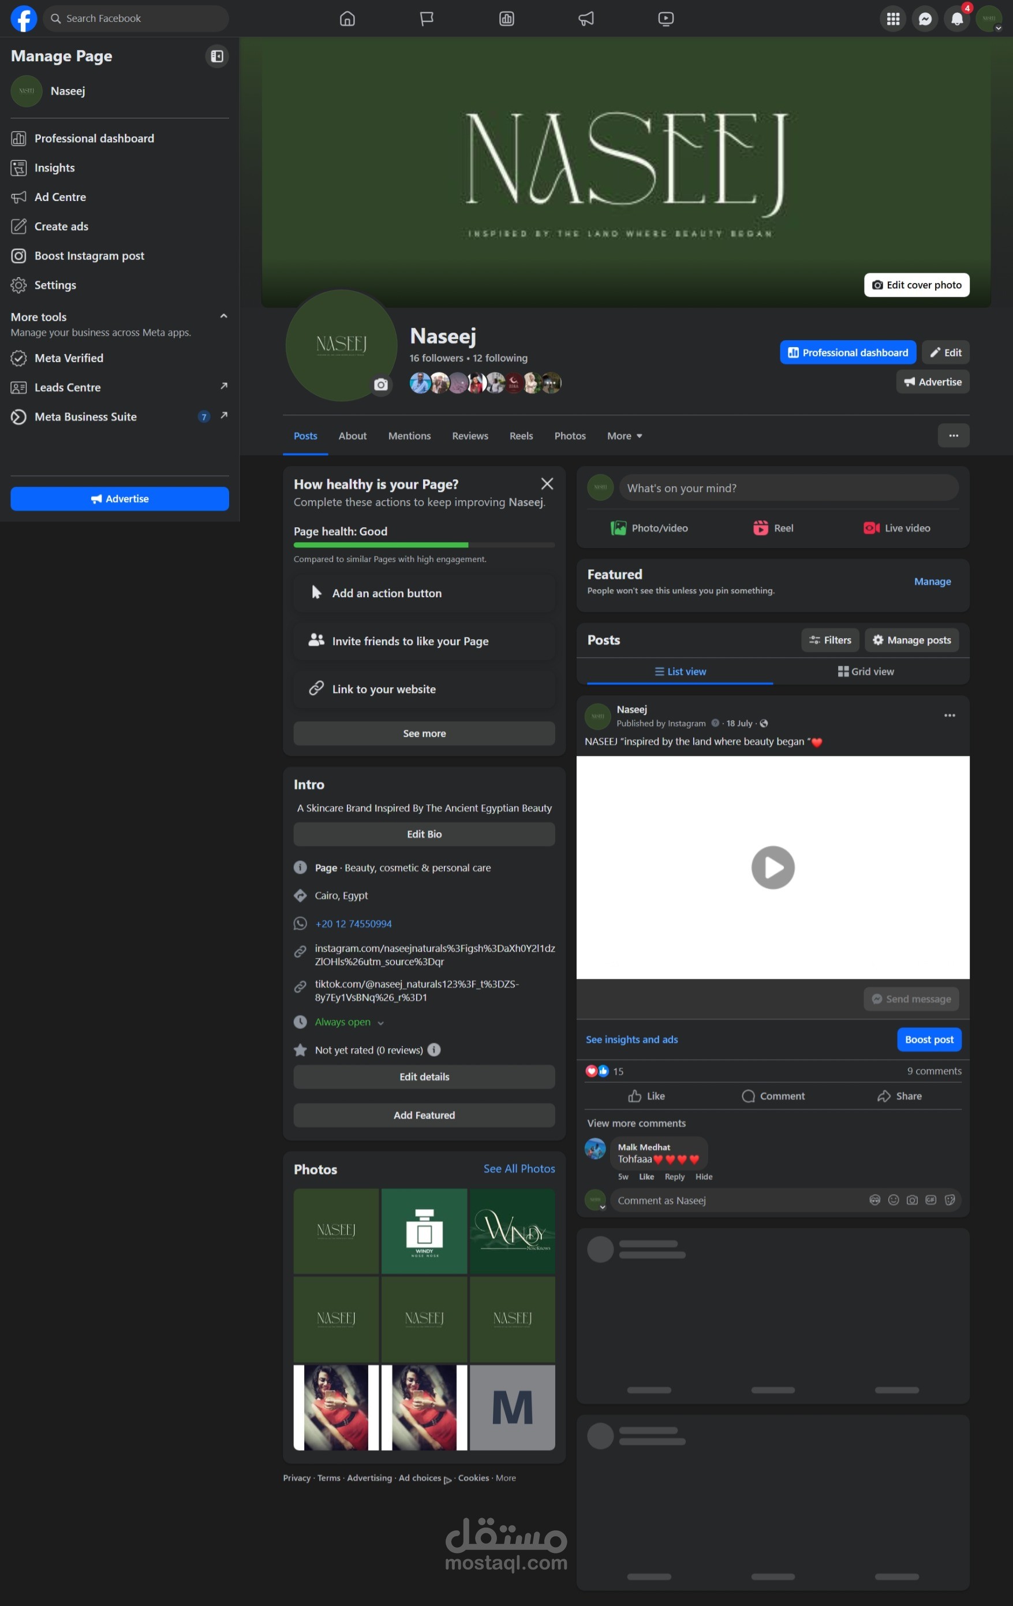Open the About tab
This screenshot has height=1606, width=1013.
[x=353, y=435]
